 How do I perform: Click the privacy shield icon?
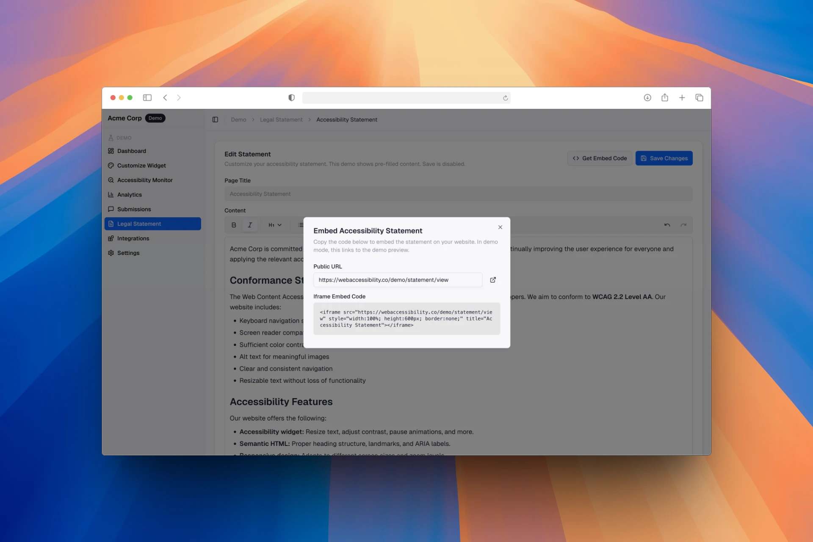pos(291,98)
